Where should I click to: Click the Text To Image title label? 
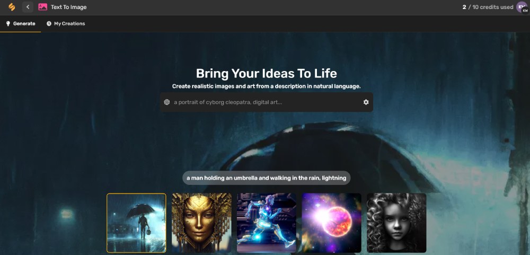[68, 7]
